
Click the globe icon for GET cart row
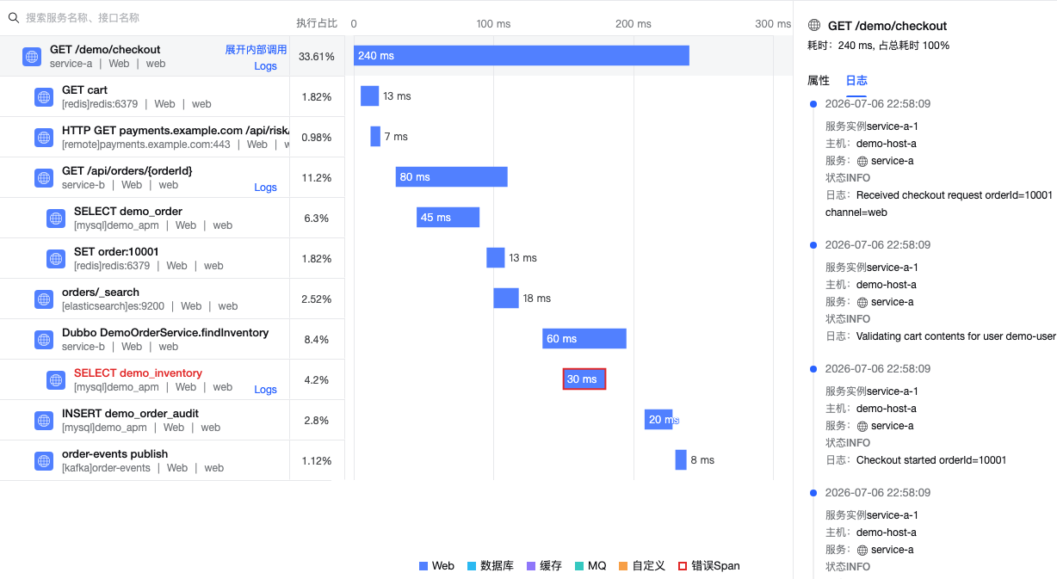(44, 97)
